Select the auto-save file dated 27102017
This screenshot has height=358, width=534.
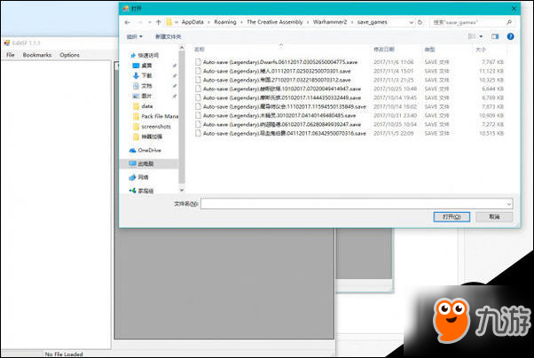coord(277,80)
